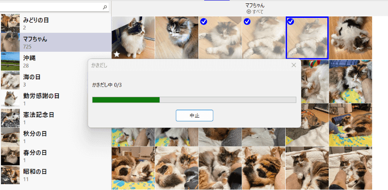Click the 11 count under 昭和の日
Viewport: 388px width, 190px height.
[26, 179]
